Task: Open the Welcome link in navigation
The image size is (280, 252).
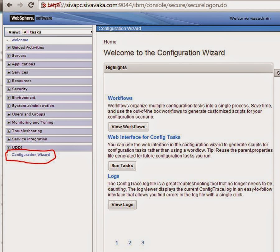Action: point(20,40)
